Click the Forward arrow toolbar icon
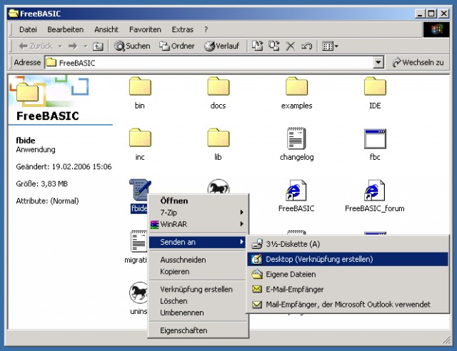 pyautogui.click(x=73, y=46)
